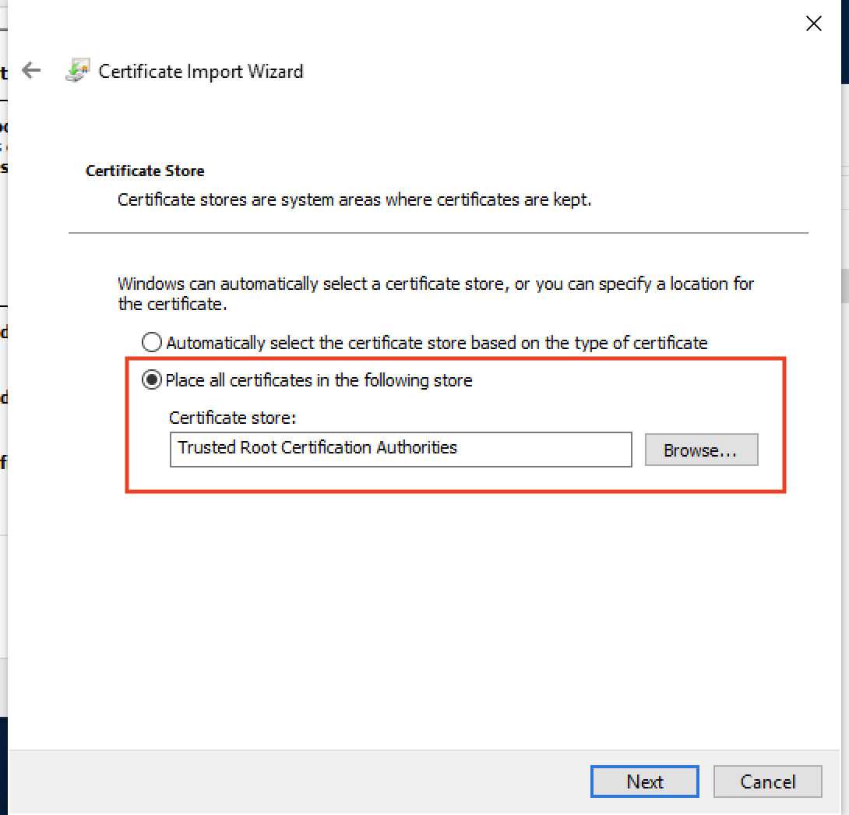The height and width of the screenshot is (815, 849).
Task: Cancel the certificate import
Action: 768,781
